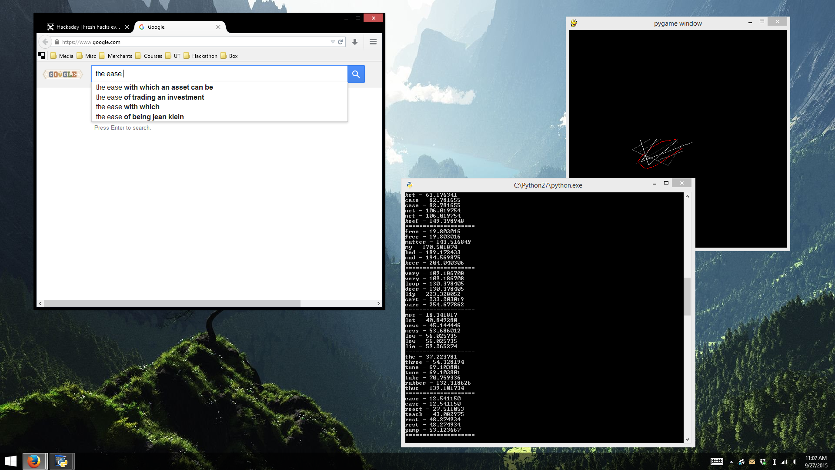Select suggestion 'the ease of trading an investment'

pyautogui.click(x=150, y=97)
